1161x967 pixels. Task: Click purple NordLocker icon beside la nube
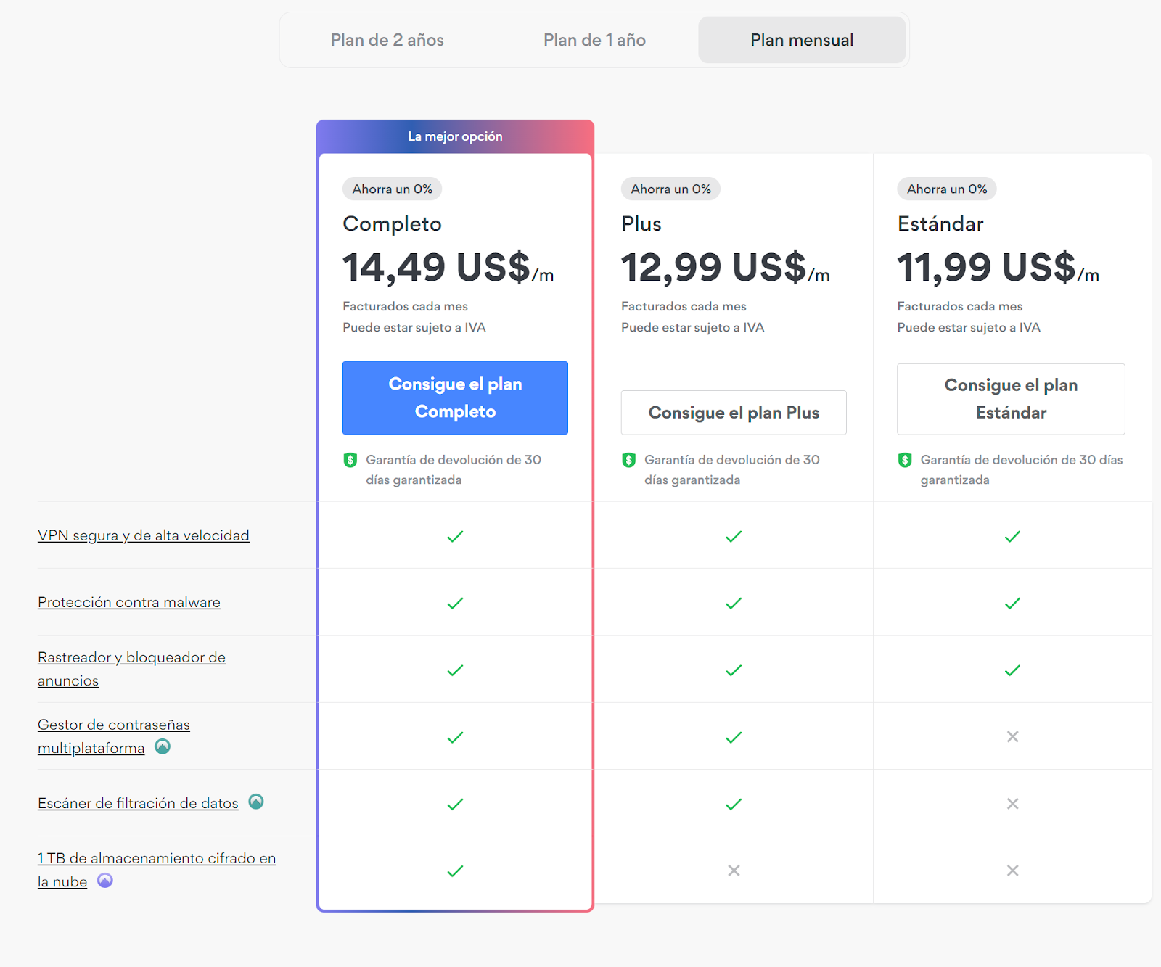[x=105, y=881]
